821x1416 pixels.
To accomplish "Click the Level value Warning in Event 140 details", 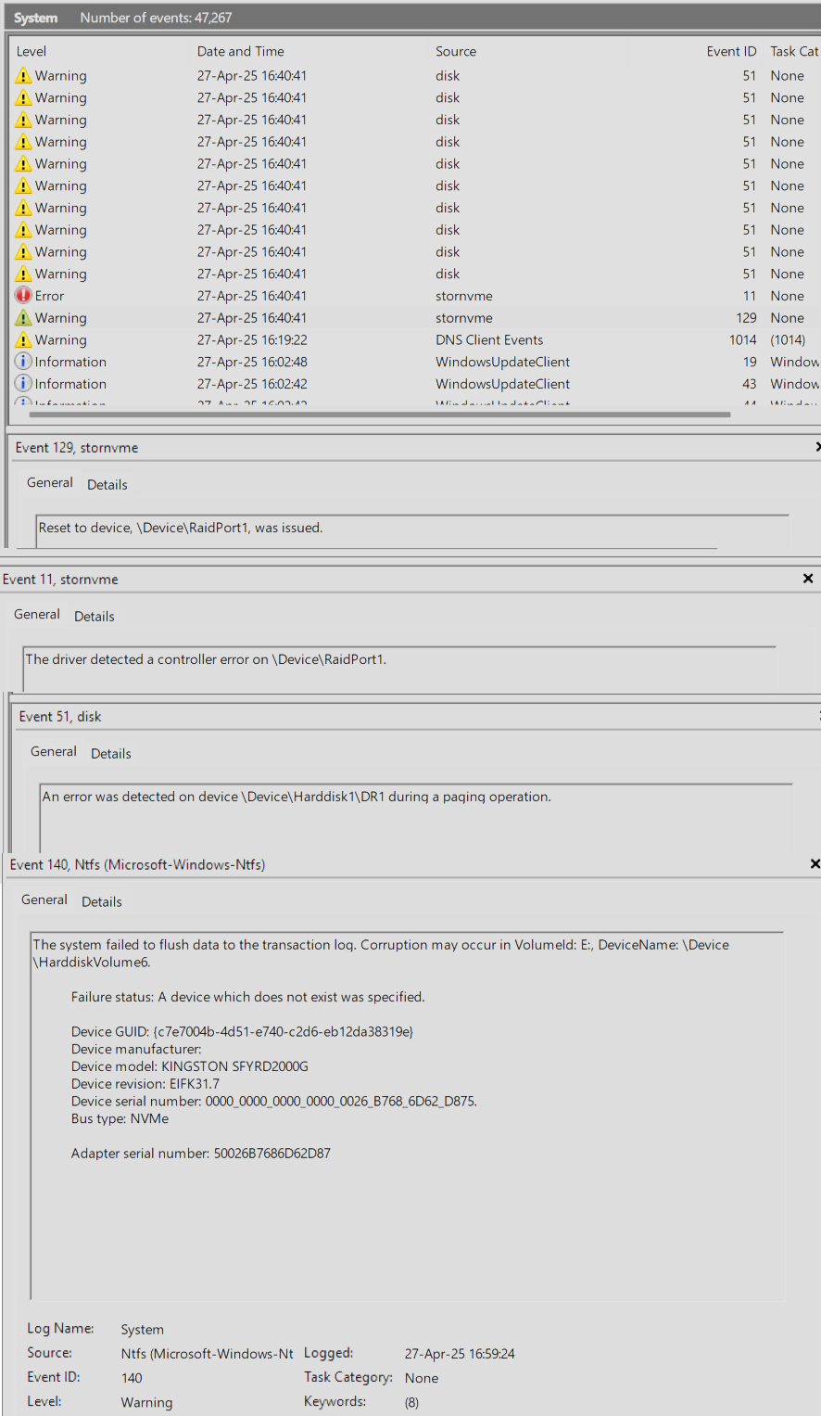I will pyautogui.click(x=146, y=1402).
